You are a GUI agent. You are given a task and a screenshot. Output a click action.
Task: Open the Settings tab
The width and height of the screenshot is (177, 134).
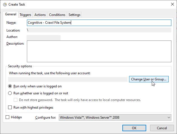pyautogui.click(x=74, y=15)
